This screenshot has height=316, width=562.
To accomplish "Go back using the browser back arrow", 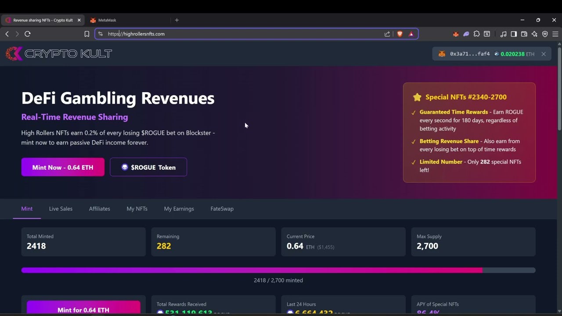I will click(7, 34).
